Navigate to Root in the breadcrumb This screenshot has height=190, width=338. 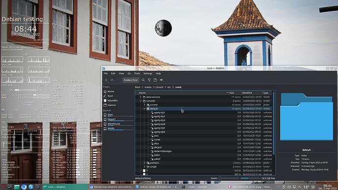(x=138, y=87)
